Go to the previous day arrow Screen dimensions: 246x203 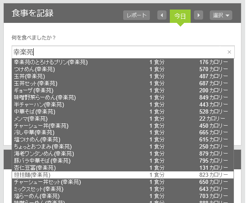(x=162, y=15)
